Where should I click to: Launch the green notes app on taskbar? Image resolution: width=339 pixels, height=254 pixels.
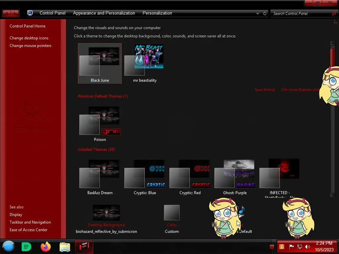(26, 247)
